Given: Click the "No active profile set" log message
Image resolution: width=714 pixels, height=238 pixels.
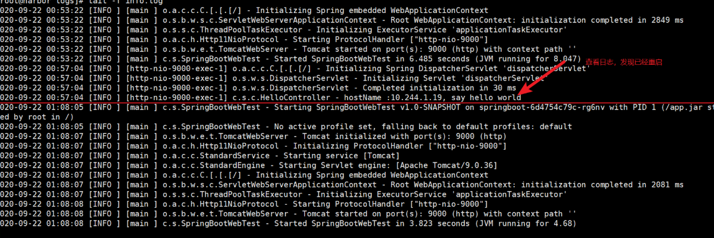Looking at the screenshot, I should (x=322, y=126).
